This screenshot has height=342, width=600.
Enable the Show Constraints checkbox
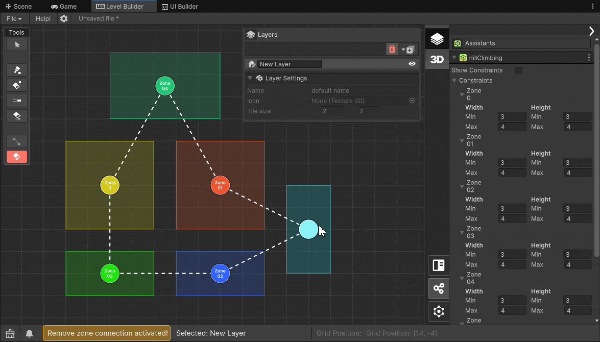click(x=518, y=70)
